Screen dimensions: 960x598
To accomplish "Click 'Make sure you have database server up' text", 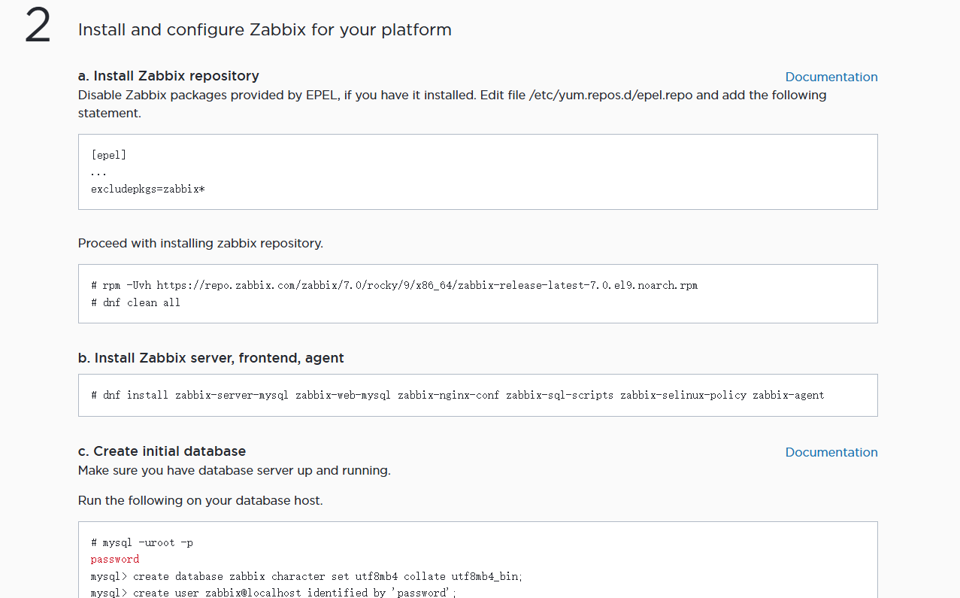I will pyautogui.click(x=235, y=471).
